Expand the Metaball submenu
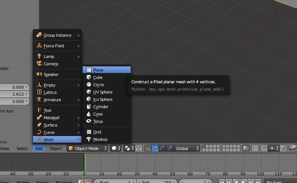The width and height of the screenshot is (297, 183). pyautogui.click(x=57, y=118)
